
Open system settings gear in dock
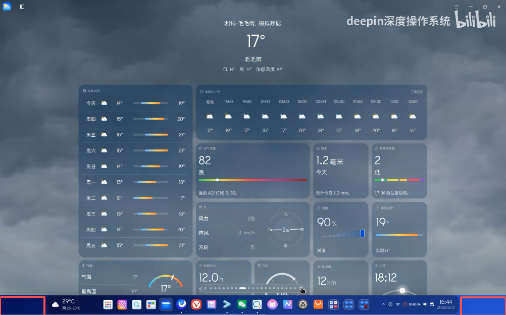coord(302,304)
